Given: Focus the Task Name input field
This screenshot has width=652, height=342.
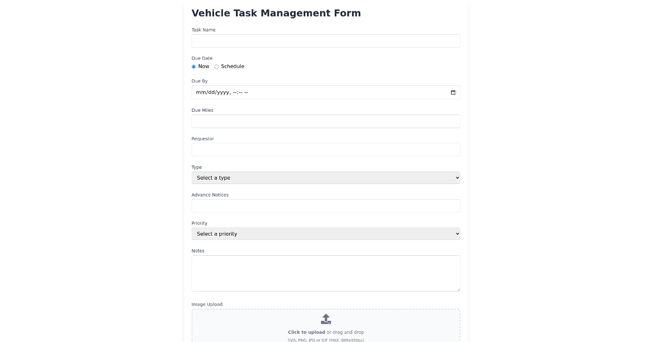Looking at the screenshot, I should (326, 41).
